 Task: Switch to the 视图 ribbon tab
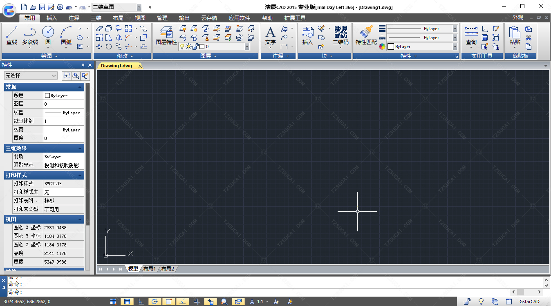click(140, 18)
